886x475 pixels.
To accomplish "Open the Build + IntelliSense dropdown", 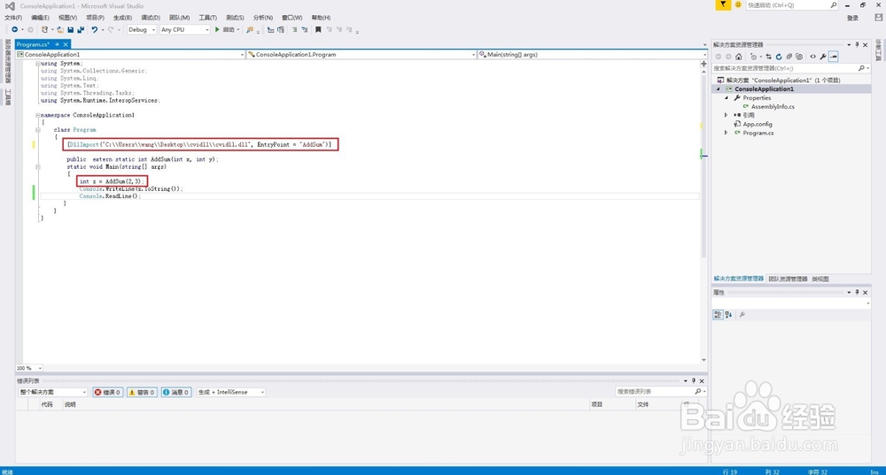I will coord(230,392).
